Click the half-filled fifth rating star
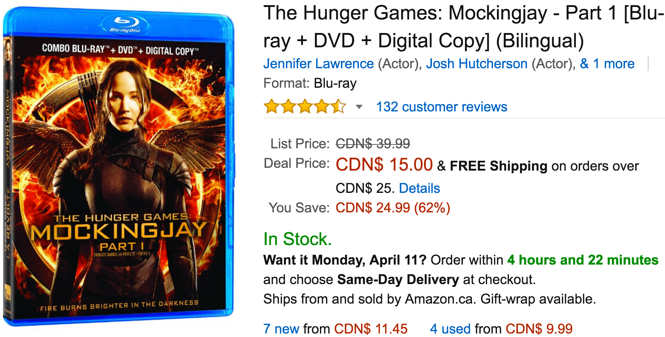This screenshot has height=337, width=665. tap(338, 107)
